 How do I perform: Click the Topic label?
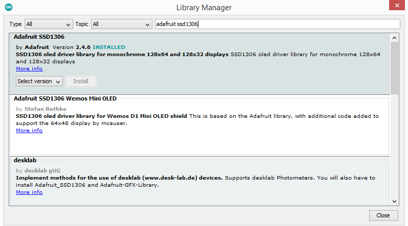(x=82, y=24)
